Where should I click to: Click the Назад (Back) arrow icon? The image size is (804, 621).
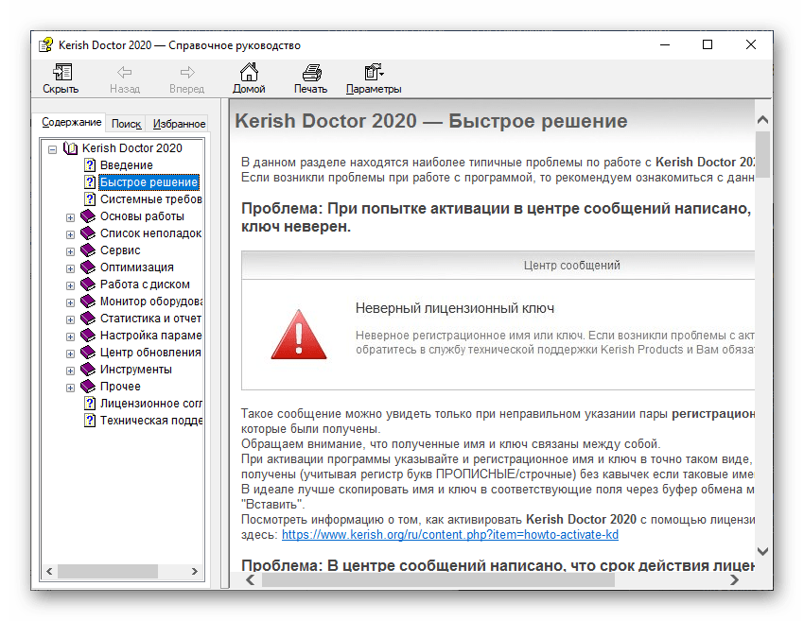click(124, 72)
